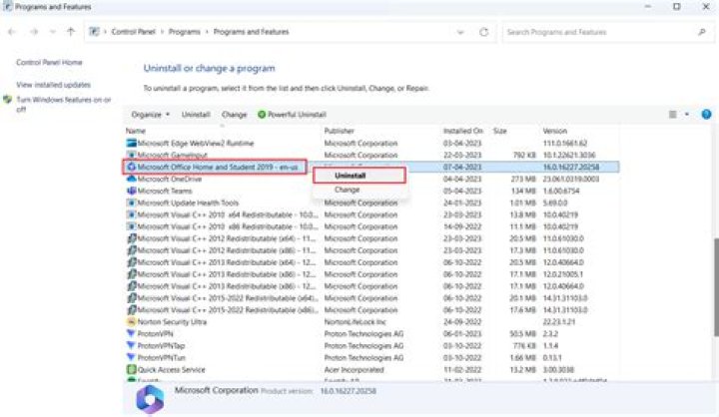Click the view options icon
The image size is (719, 417).
pos(673,115)
